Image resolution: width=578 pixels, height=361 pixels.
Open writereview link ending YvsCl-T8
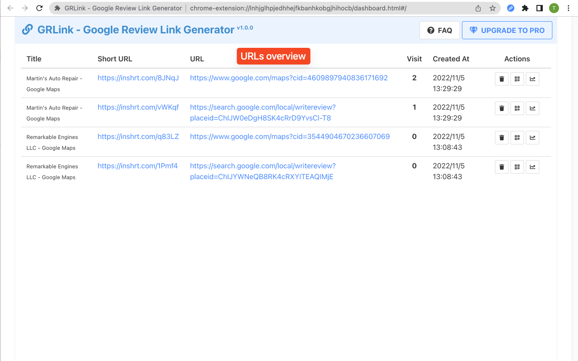[x=263, y=112]
